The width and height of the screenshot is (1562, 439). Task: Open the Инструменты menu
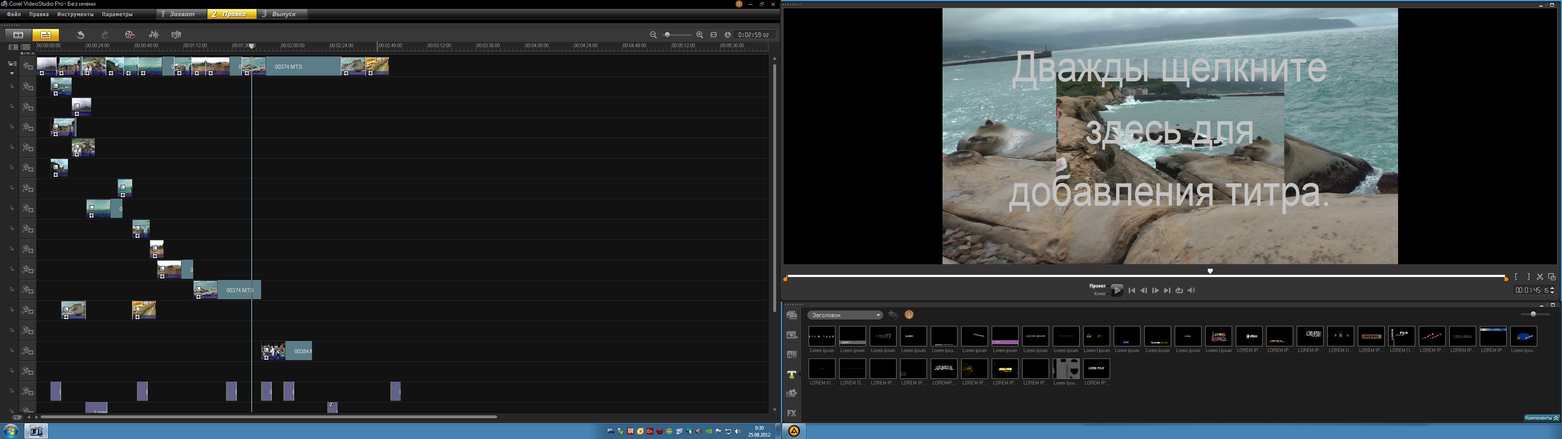tap(75, 14)
